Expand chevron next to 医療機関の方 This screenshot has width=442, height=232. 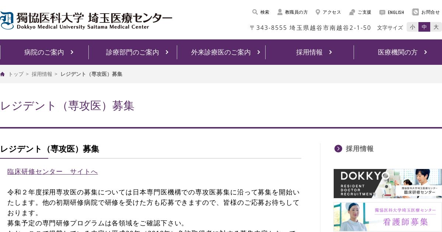[x=425, y=52]
